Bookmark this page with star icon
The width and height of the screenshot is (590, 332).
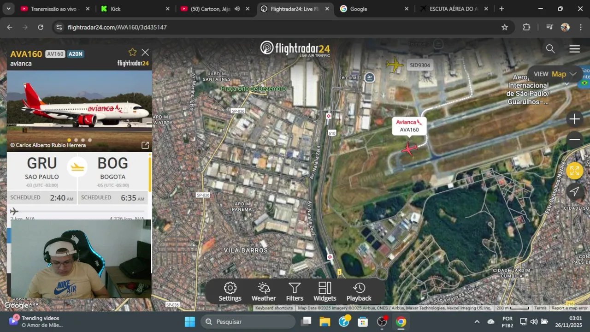click(505, 27)
